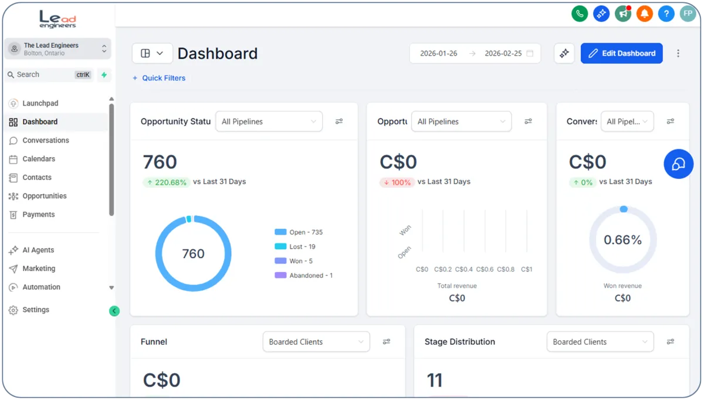The width and height of the screenshot is (704, 400).
Task: Open the Boarded Clients dropdown on Funnel widget
Action: click(x=316, y=341)
